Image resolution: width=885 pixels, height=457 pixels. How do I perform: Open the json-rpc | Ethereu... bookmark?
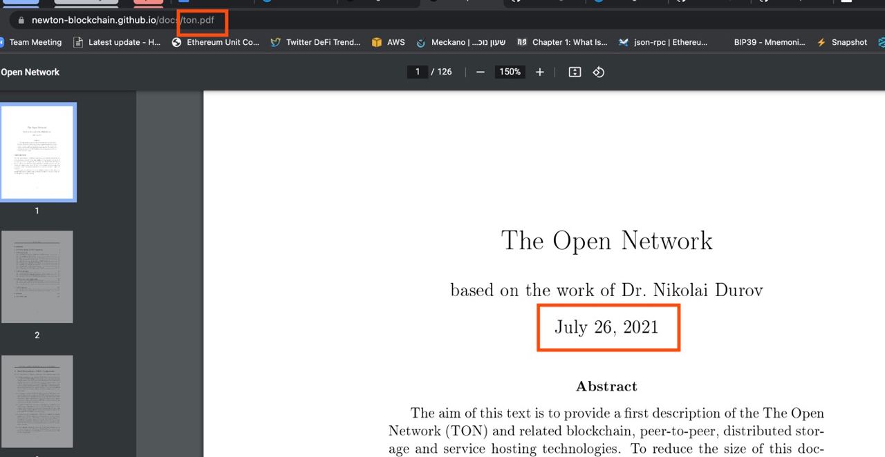tap(663, 42)
